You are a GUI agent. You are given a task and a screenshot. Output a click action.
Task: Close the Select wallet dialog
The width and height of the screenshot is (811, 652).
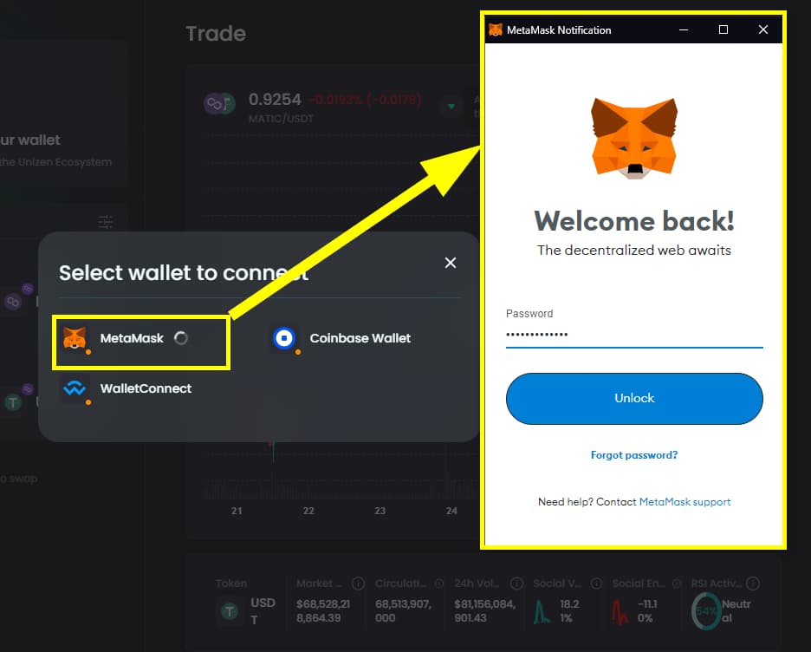pos(450,263)
